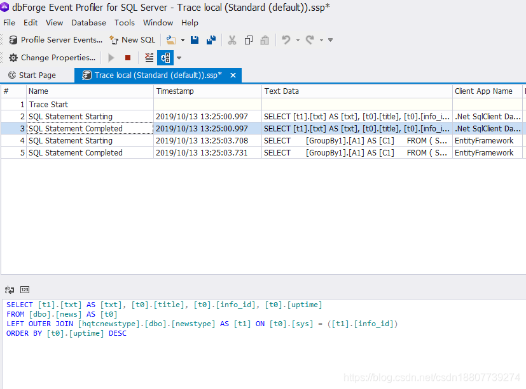Viewport: 526px width, 389px height.
Task: Open the Edit menu
Action: 31,23
